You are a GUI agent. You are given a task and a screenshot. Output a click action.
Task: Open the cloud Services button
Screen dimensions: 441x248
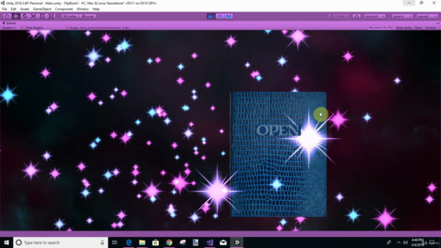(x=357, y=17)
